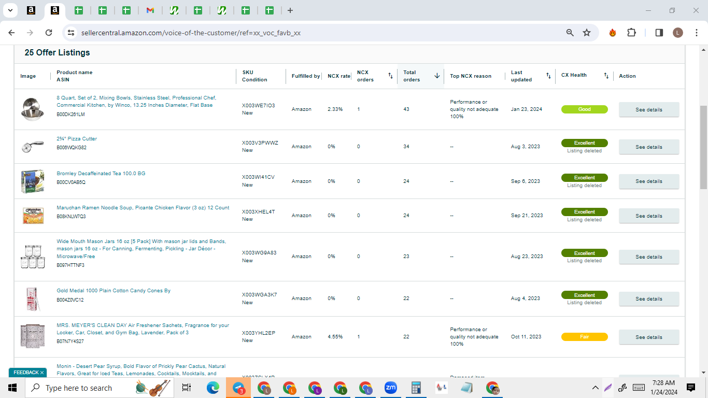This screenshot has height=398, width=708.
Task: See details for Wide Mouth Mason Jars
Action: tap(649, 257)
